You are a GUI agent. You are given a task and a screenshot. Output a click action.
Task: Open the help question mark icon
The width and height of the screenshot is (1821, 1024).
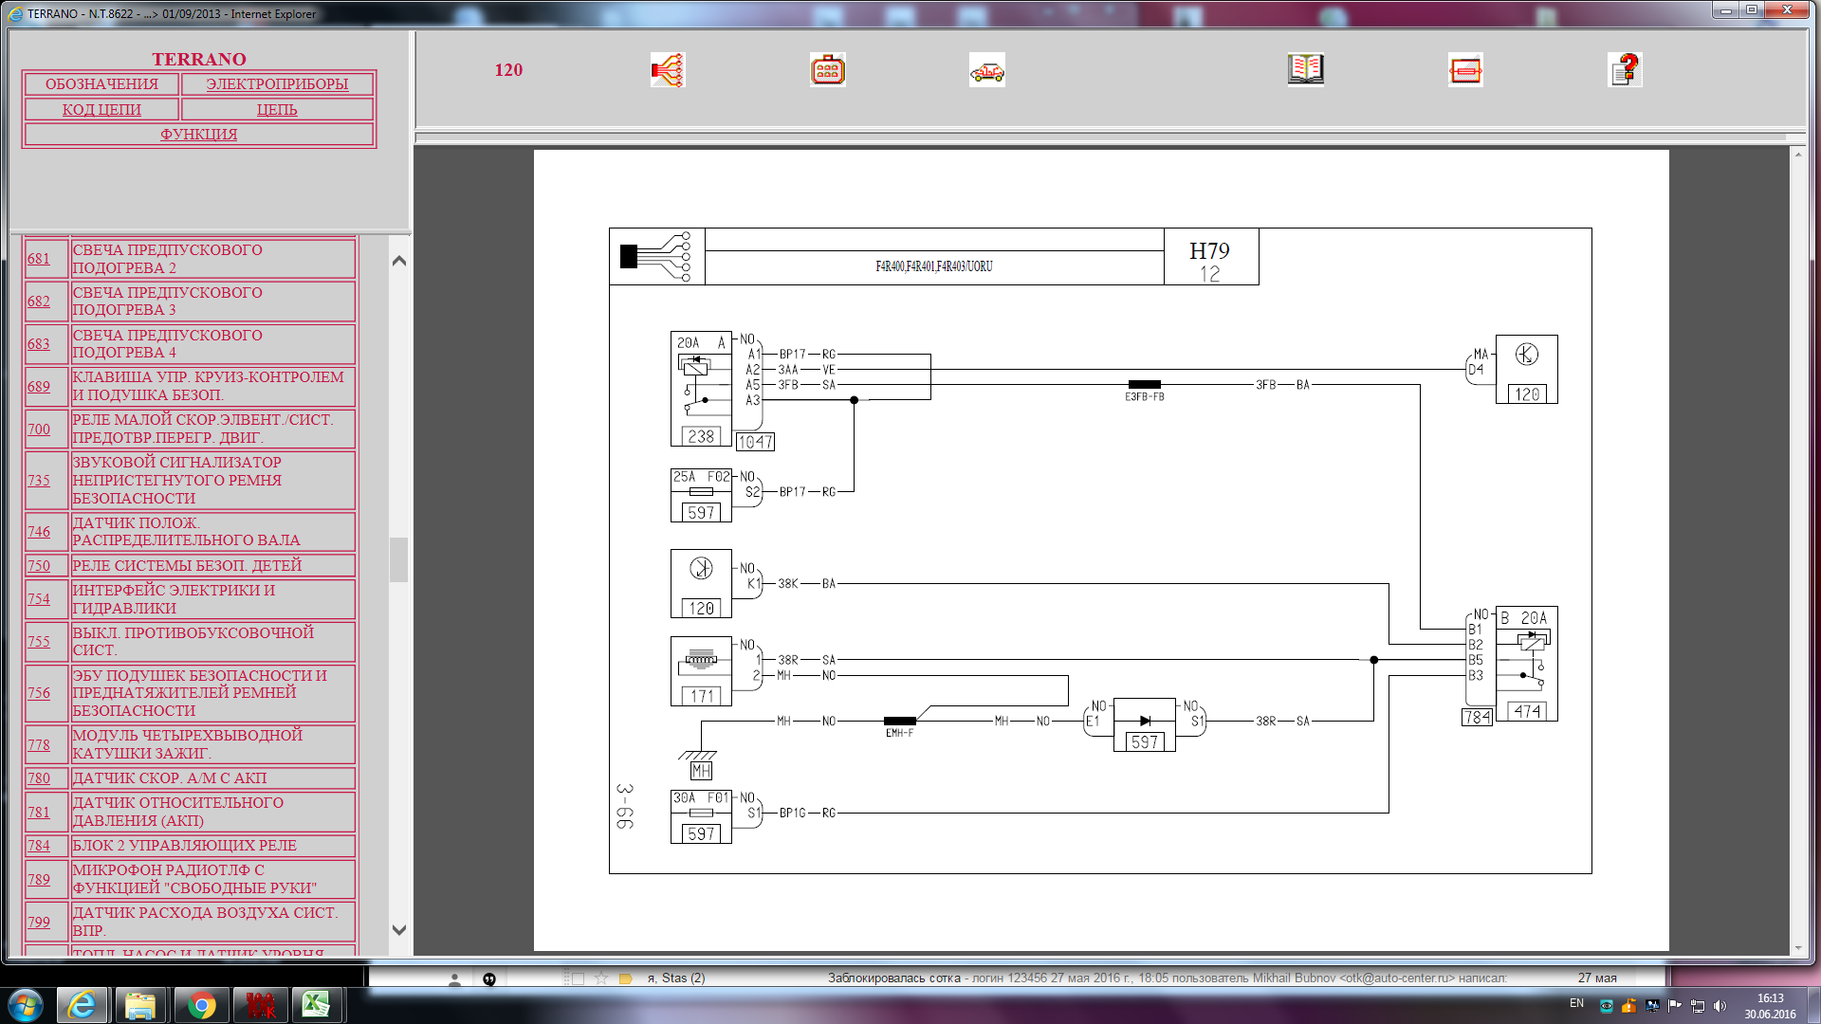click(x=1625, y=69)
